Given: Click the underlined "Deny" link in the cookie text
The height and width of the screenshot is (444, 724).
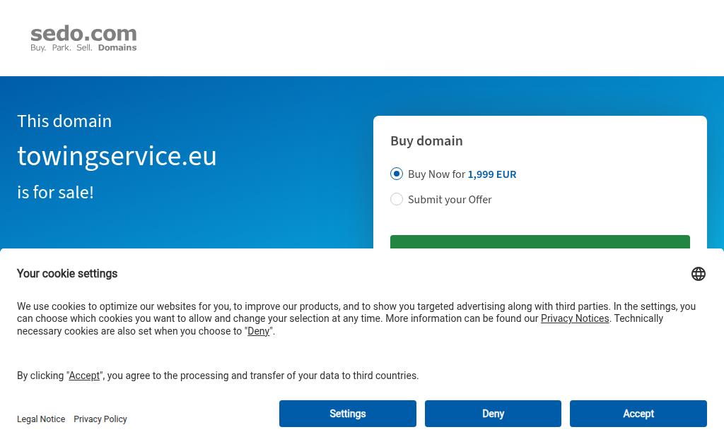Looking at the screenshot, I should (258, 331).
